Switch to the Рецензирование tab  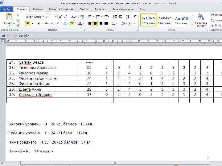[123, 9]
